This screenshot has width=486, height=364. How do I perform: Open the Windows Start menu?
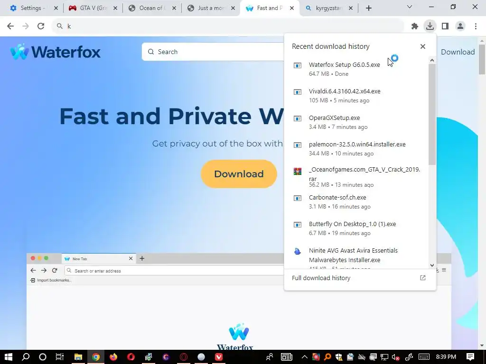tap(9, 357)
